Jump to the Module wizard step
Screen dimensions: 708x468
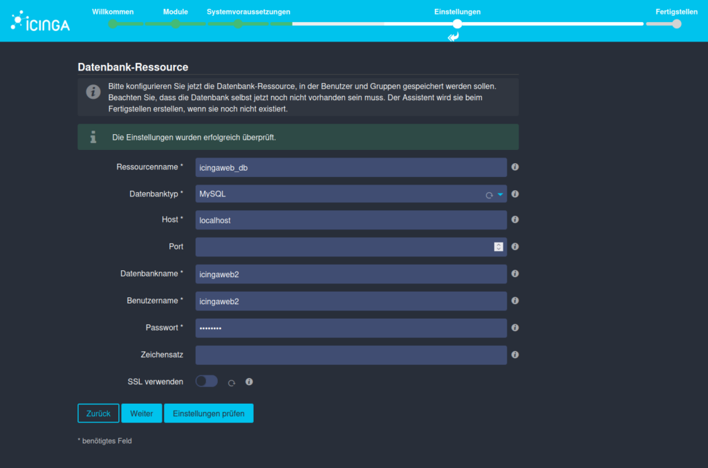[176, 24]
